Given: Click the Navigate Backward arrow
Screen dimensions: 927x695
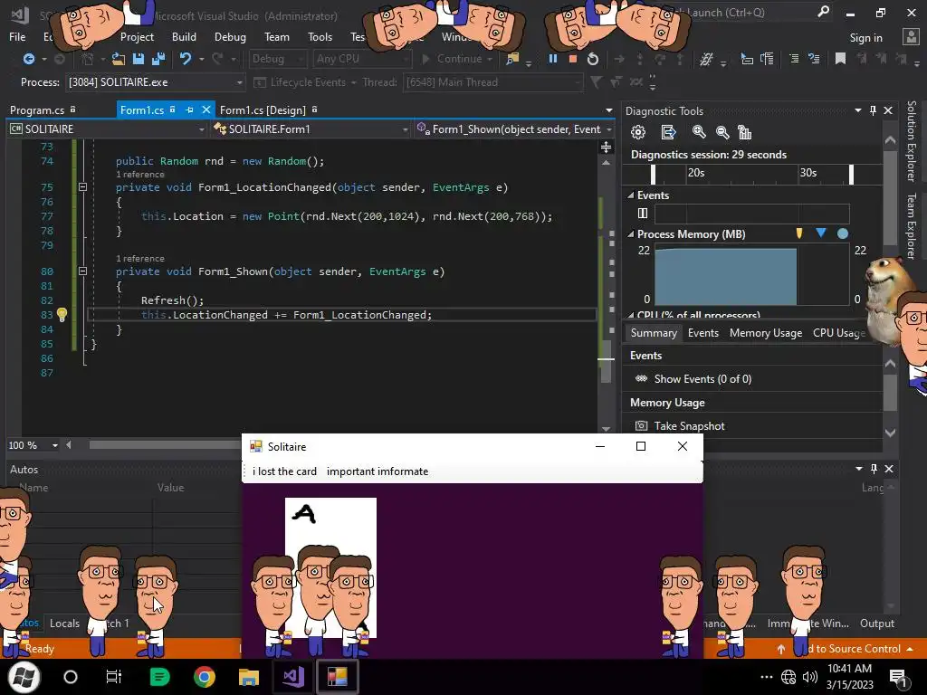Looking at the screenshot, I should (28, 59).
